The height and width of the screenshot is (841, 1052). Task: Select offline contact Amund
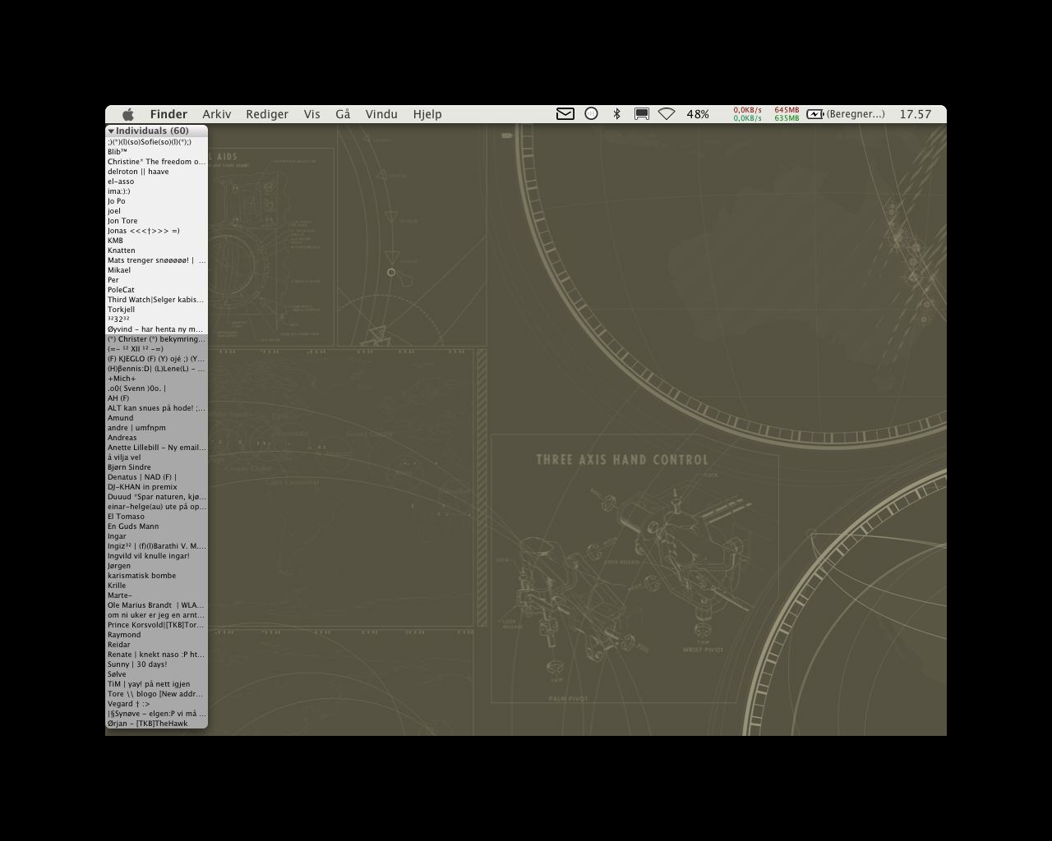(x=156, y=418)
